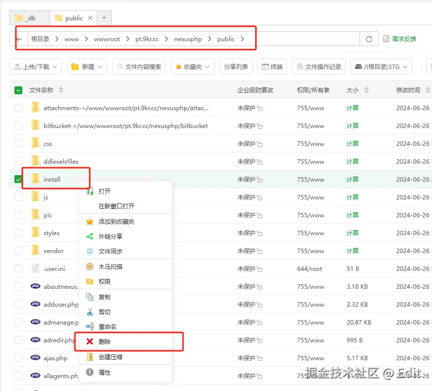Open the 上传/下载 dropdown
The width and height of the screenshot is (432, 391).
point(36,66)
